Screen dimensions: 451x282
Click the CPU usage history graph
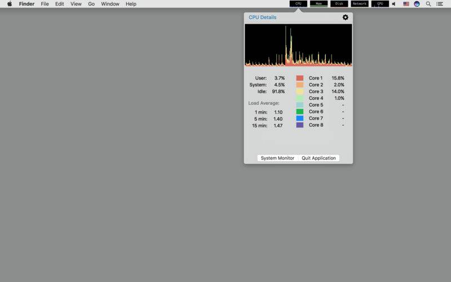click(x=298, y=45)
